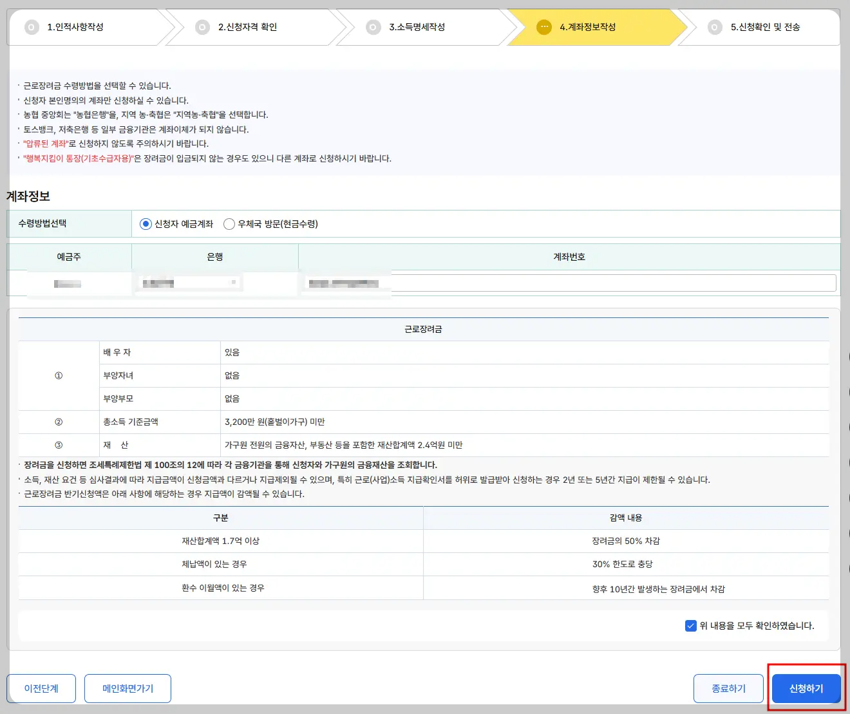
Task: Click the dropdown arrow in the bank field
Action: click(x=234, y=281)
